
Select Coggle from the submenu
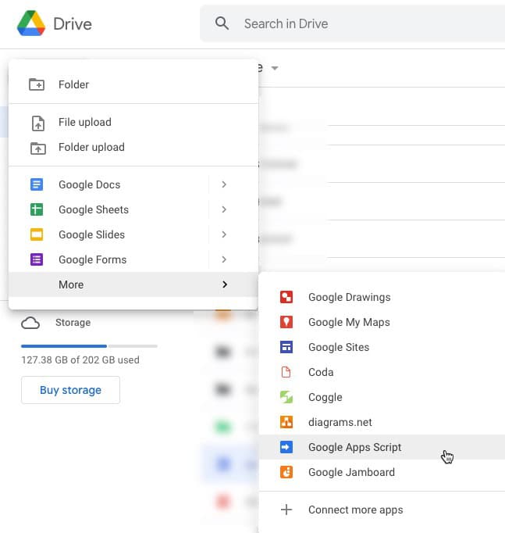pos(382,397)
